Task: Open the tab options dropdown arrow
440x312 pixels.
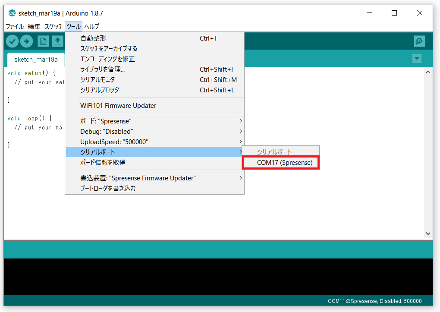Action: pos(417,59)
